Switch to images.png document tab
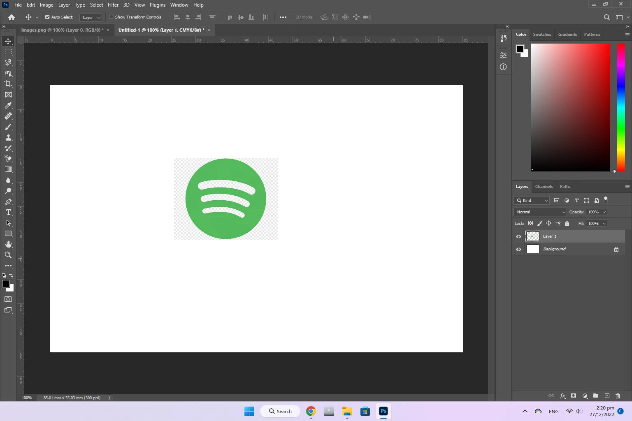 pos(62,30)
